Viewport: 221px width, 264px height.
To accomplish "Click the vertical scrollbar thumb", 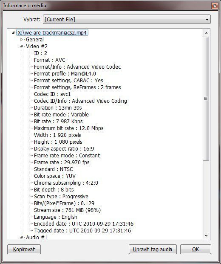I will point(206,99).
